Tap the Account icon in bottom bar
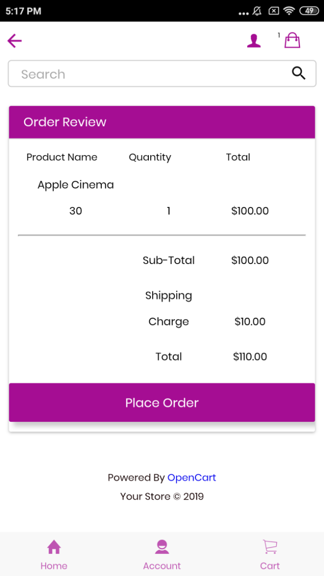This screenshot has height=576, width=324. point(162,547)
